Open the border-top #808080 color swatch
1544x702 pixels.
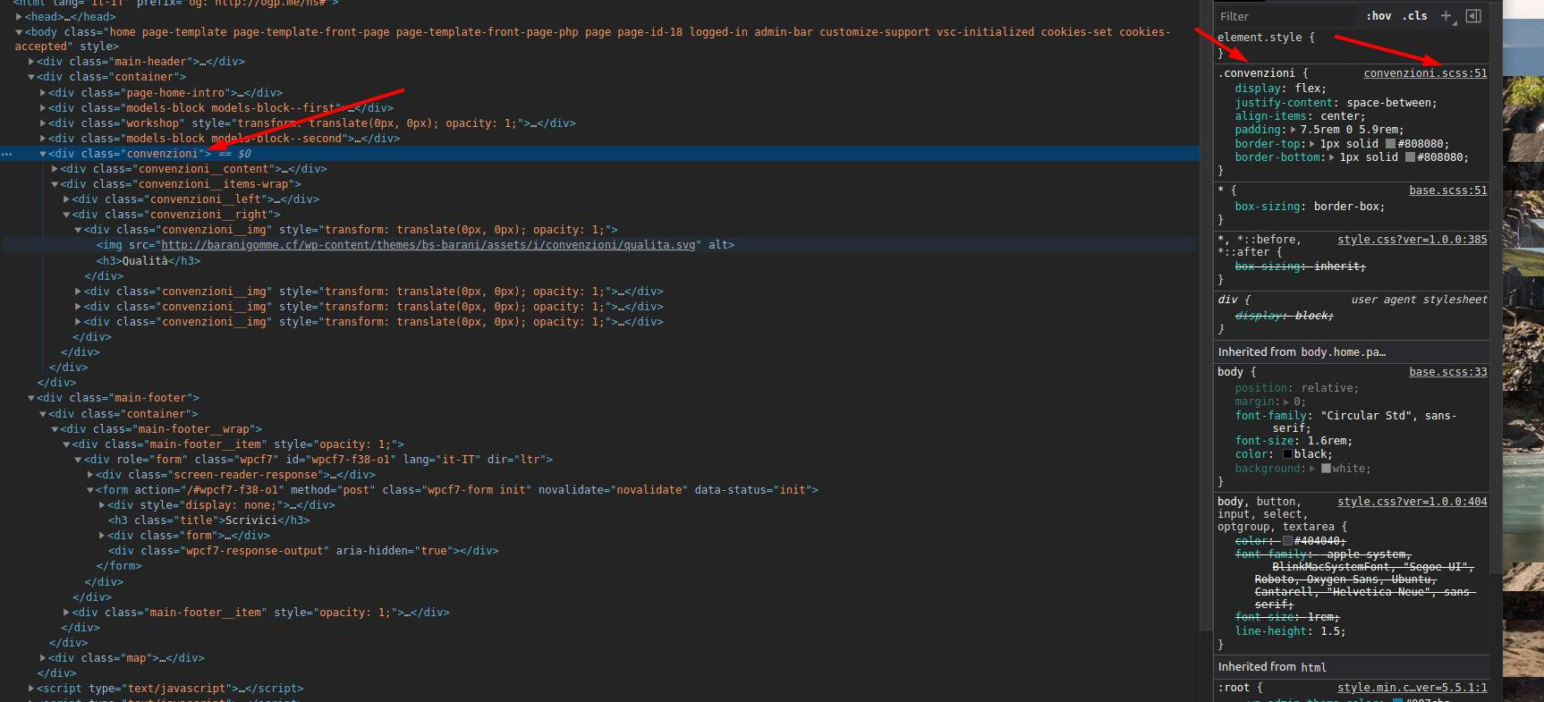tap(1390, 144)
